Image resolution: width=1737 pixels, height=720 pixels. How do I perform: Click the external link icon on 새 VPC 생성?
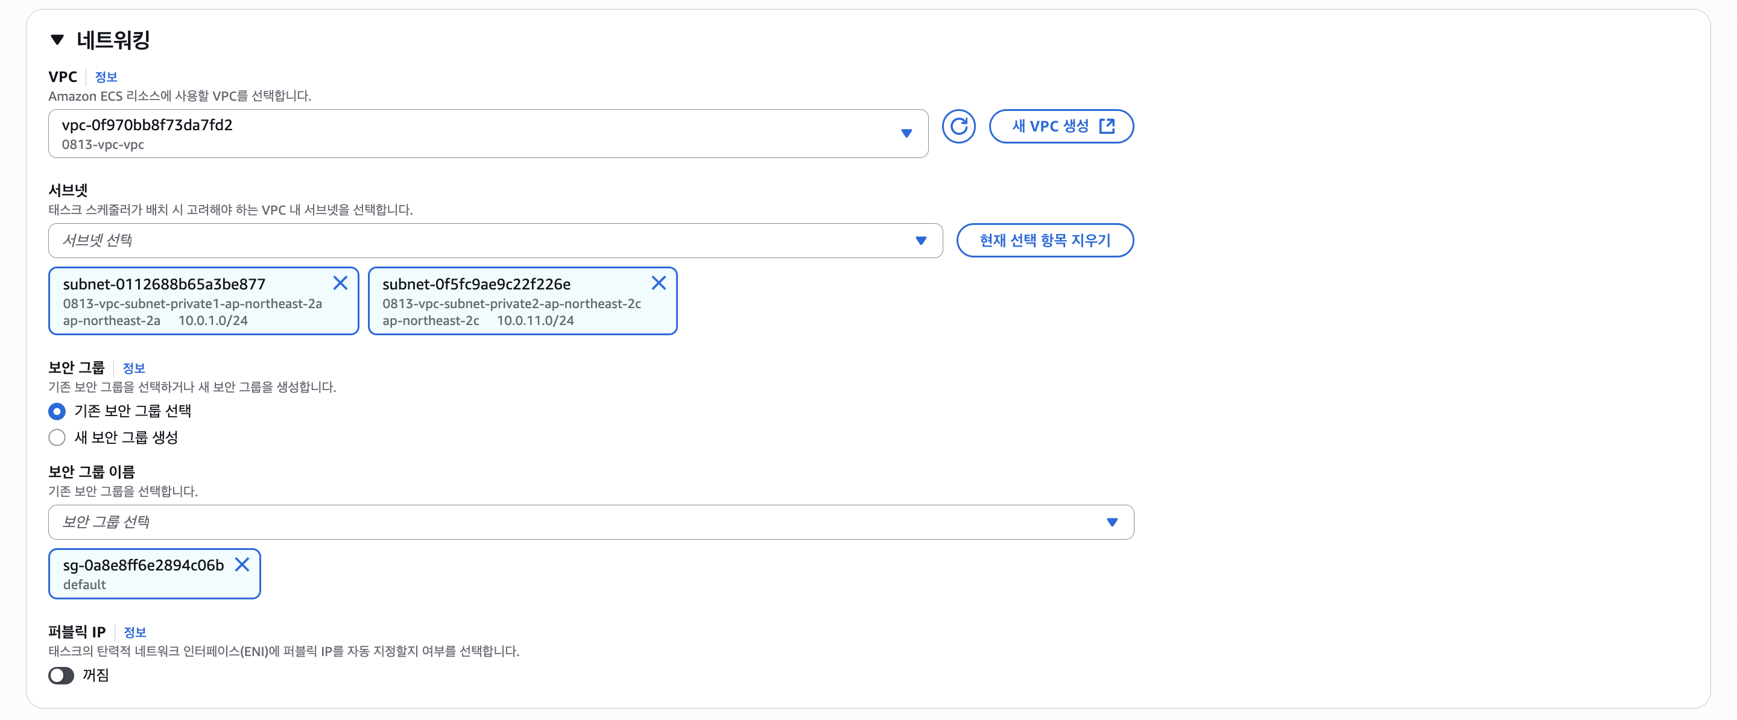pos(1107,126)
